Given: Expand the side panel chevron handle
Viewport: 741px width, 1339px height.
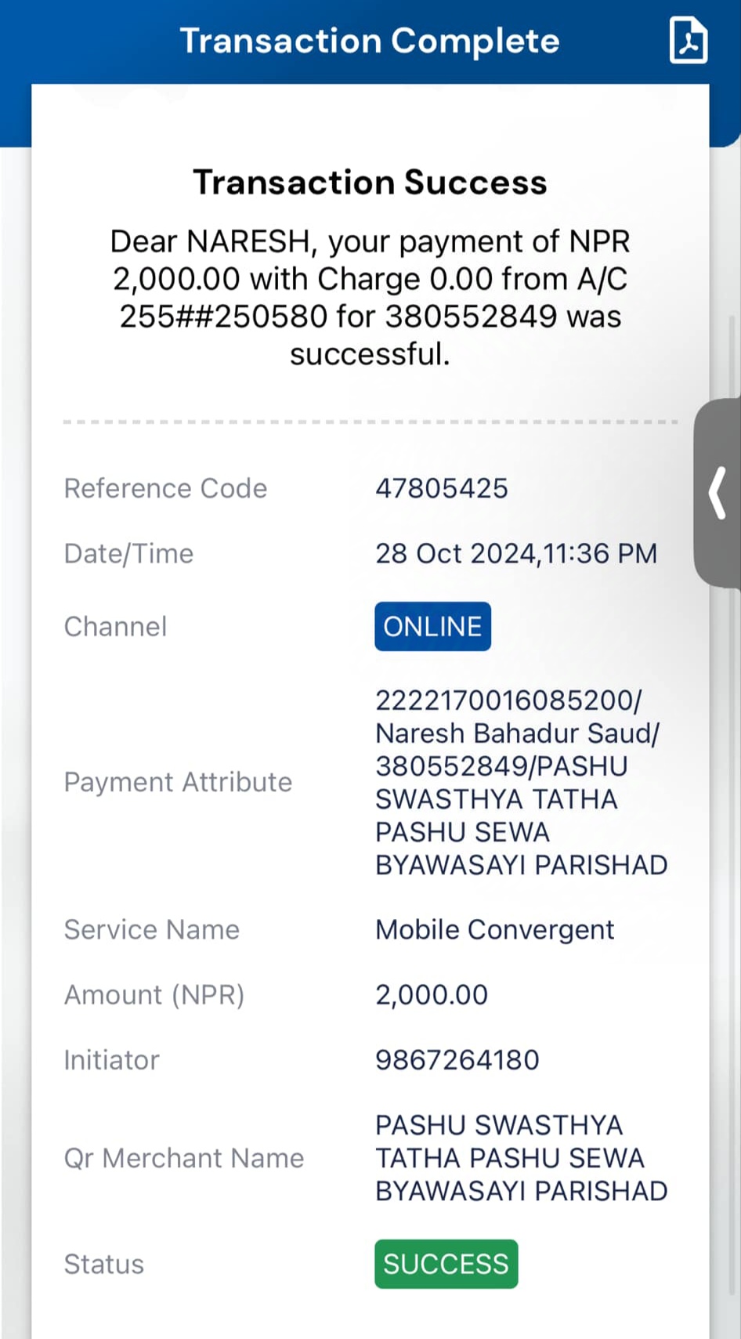Looking at the screenshot, I should pos(718,493).
